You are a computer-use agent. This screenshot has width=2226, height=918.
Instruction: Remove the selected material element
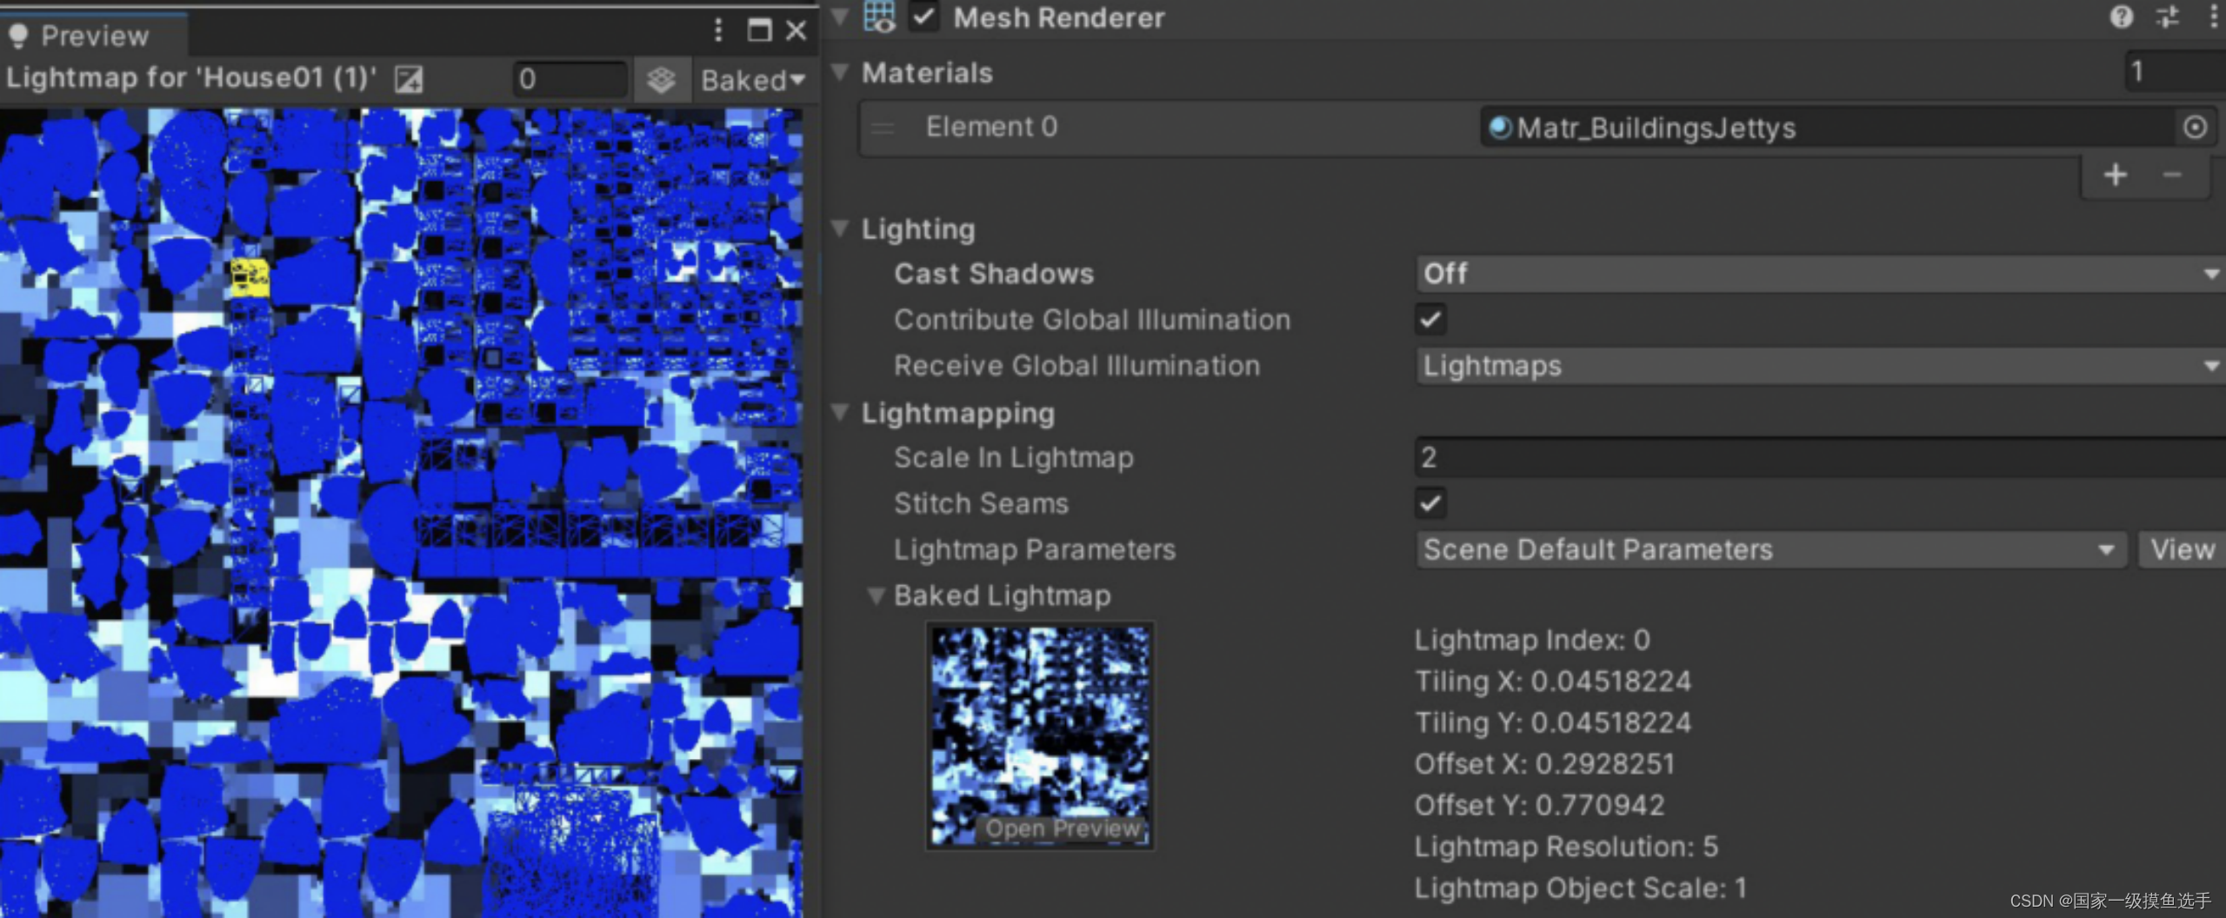click(x=2172, y=176)
